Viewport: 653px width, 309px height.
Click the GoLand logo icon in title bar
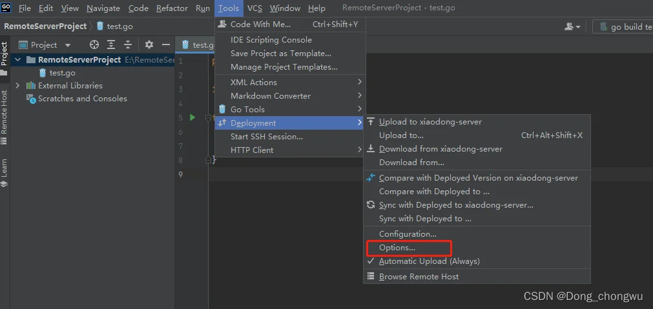pos(6,8)
